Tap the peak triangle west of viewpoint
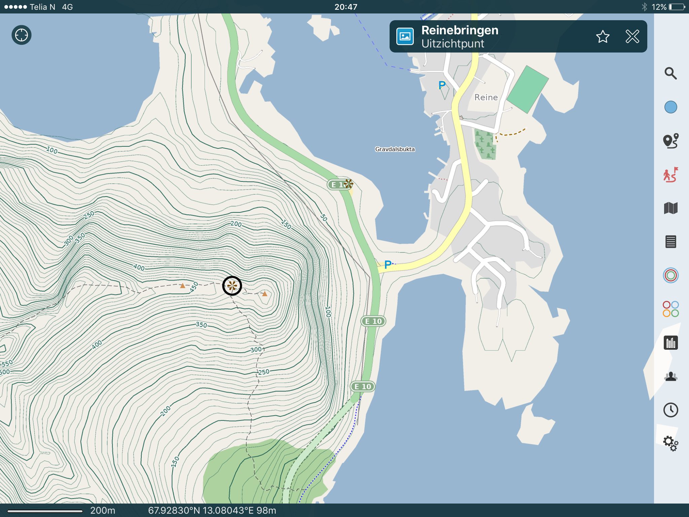Viewport: 689px width, 517px height. pyautogui.click(x=182, y=286)
